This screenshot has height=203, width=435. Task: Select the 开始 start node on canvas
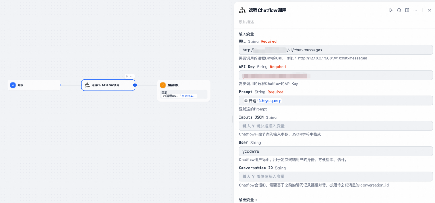click(x=34, y=85)
